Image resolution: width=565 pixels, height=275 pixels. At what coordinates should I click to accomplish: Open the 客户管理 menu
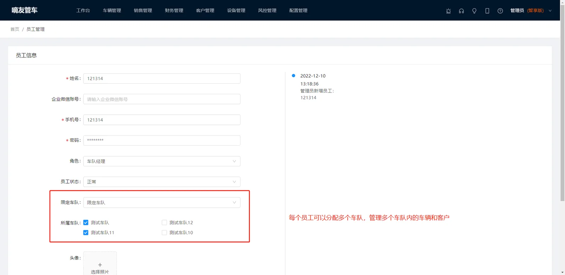pyautogui.click(x=205, y=11)
